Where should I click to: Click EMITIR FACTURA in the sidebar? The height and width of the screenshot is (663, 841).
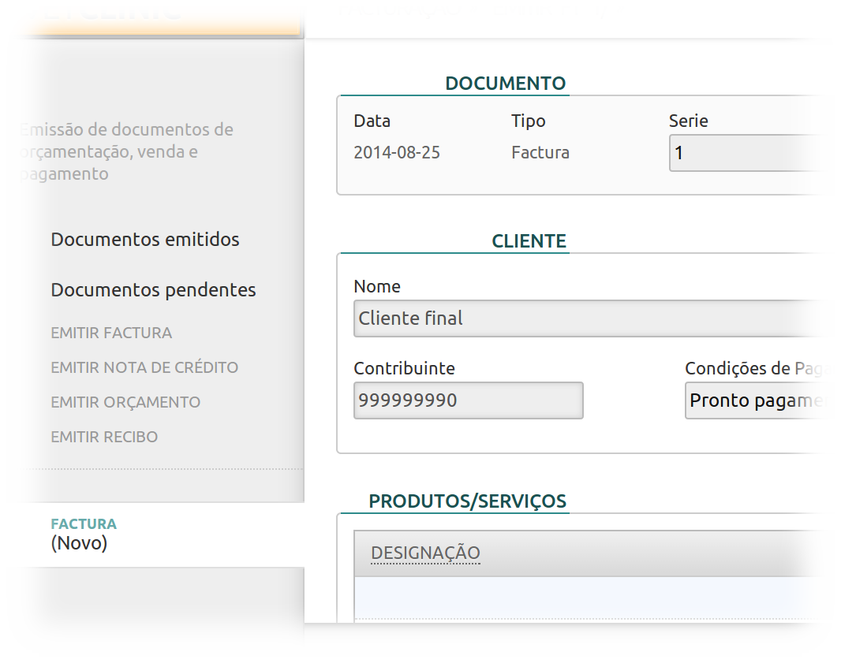click(x=111, y=333)
